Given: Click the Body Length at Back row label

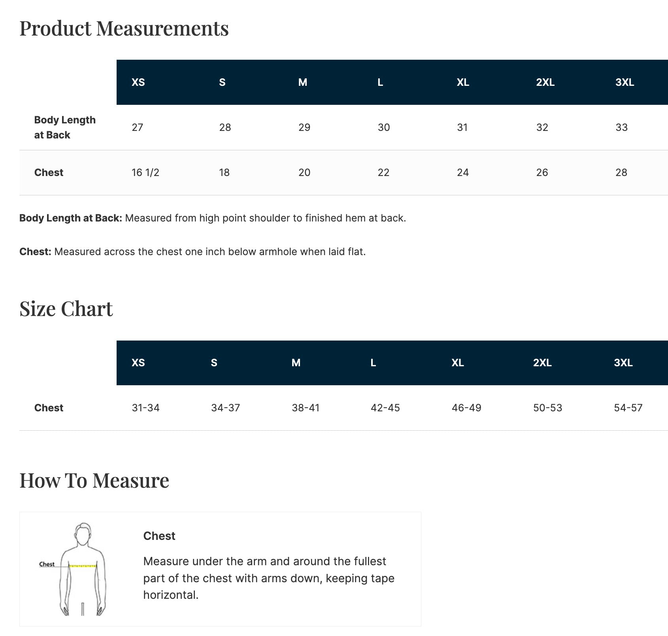Looking at the screenshot, I should pos(65,127).
